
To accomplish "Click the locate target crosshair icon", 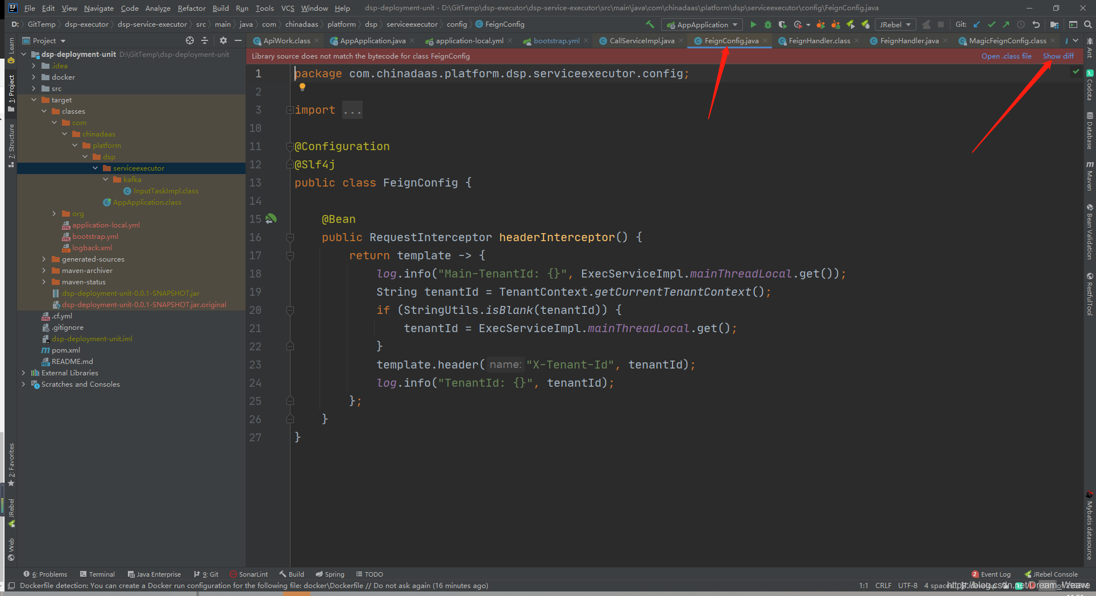I will tap(190, 40).
